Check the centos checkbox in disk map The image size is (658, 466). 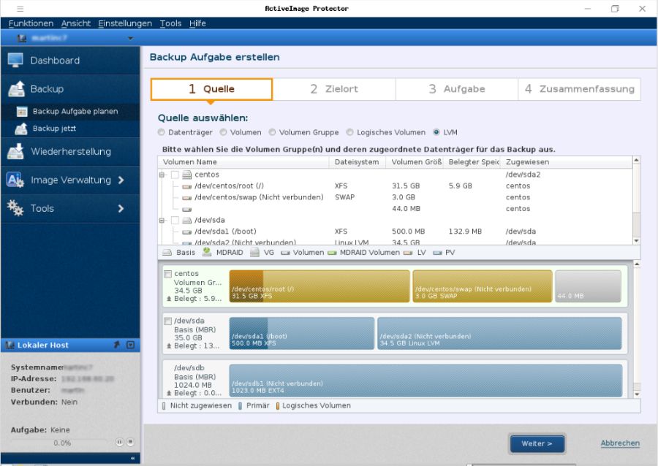168,274
